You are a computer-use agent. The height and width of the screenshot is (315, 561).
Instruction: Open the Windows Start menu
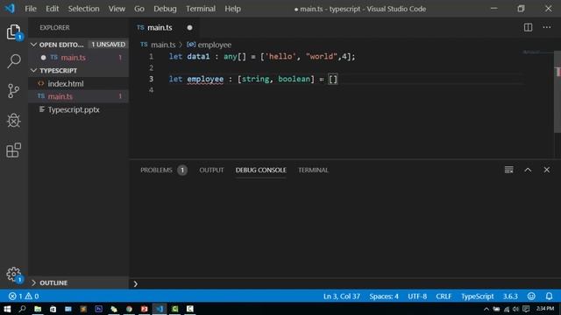click(7, 309)
